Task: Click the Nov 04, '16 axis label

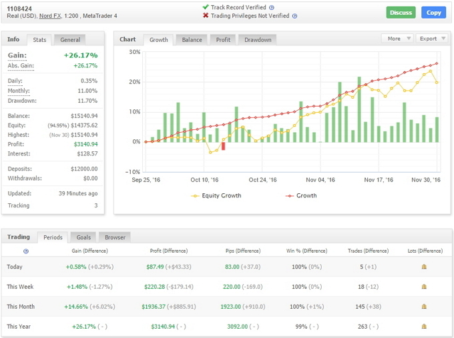Action: pyautogui.click(x=320, y=180)
